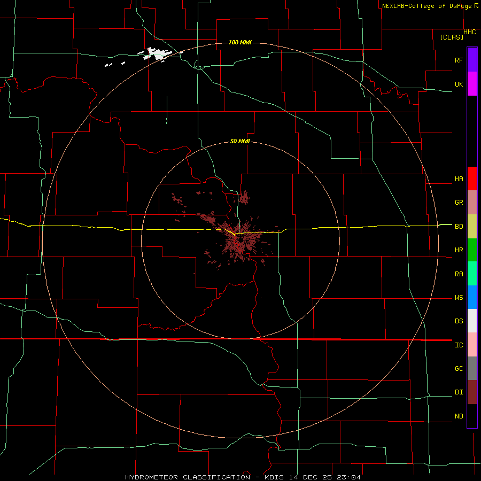This screenshot has width=481, height=481.
Task: Pick the HR green legend swatch
Action: click(x=472, y=250)
